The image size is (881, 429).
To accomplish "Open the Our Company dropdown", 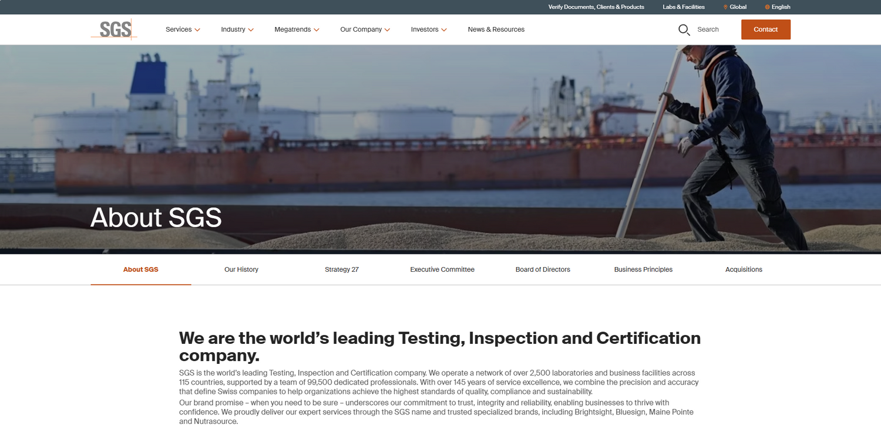I will (365, 29).
